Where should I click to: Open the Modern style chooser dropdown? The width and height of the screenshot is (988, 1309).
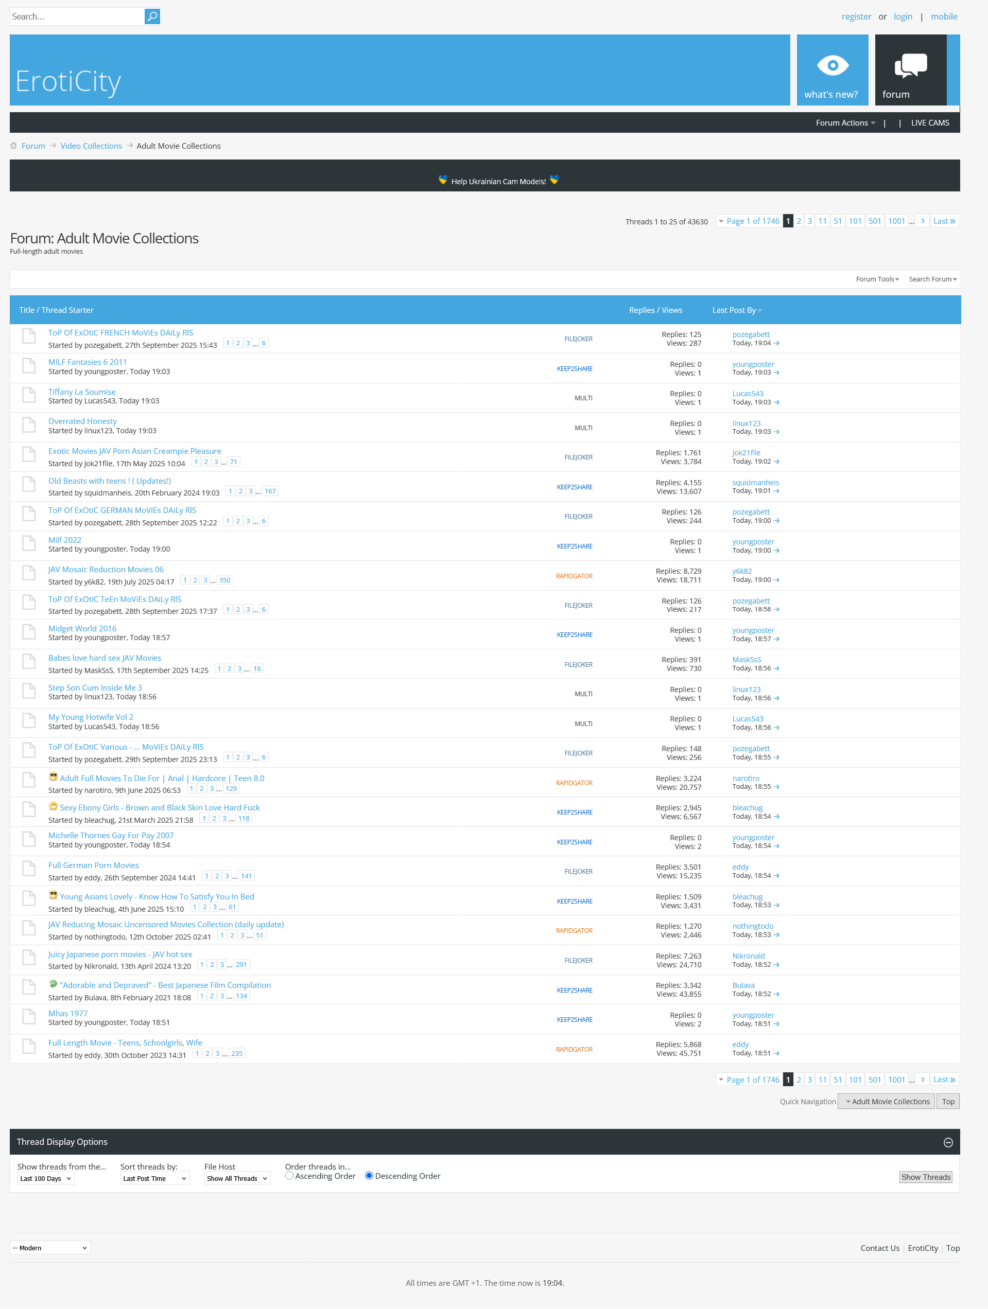coord(50,1248)
